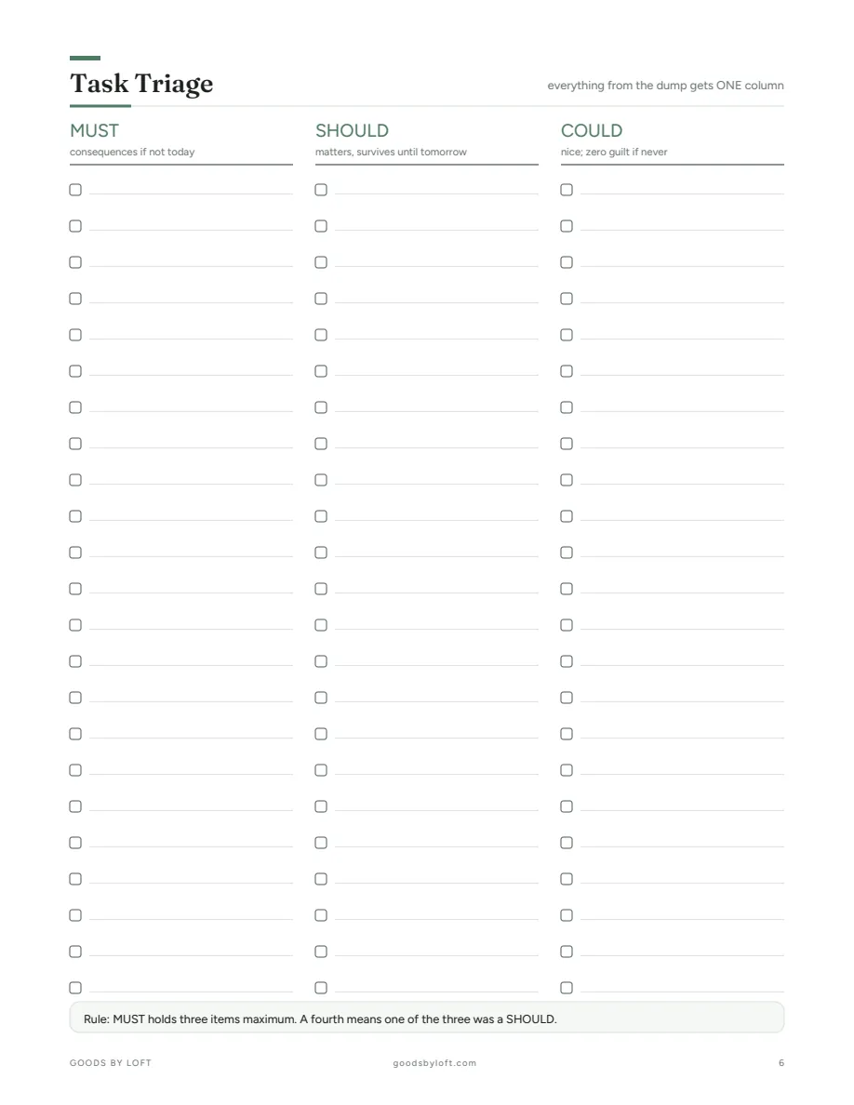
Task: Tick the last checkbox in MUST column
Action: click(75, 988)
